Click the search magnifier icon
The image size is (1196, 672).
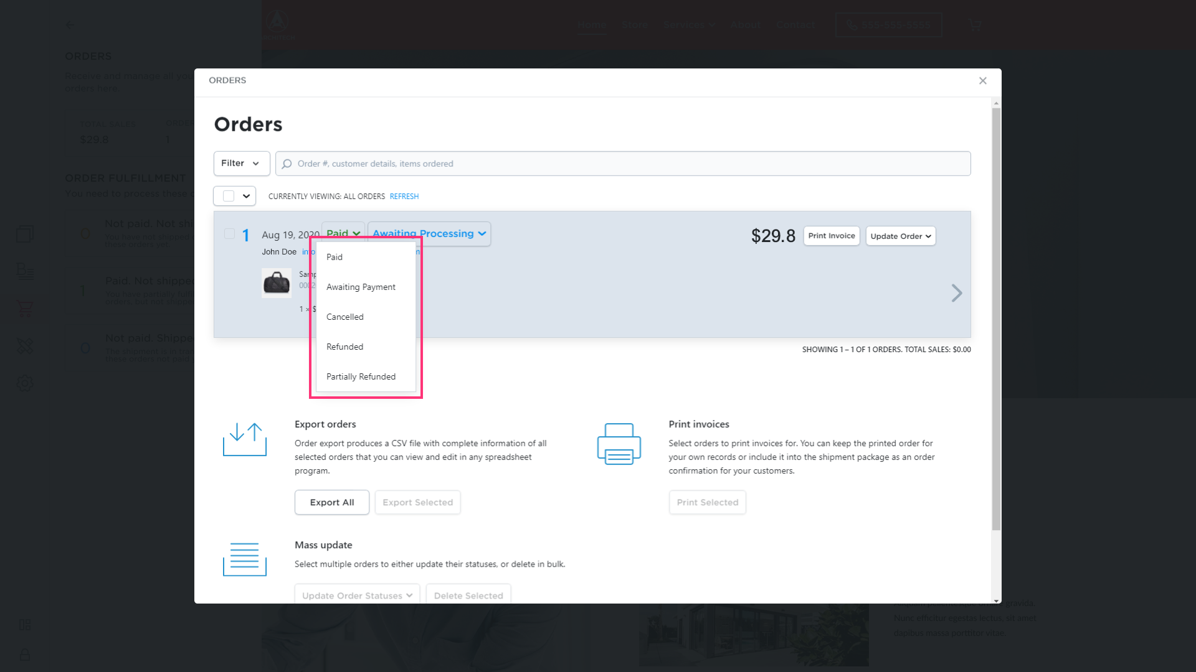tap(287, 164)
